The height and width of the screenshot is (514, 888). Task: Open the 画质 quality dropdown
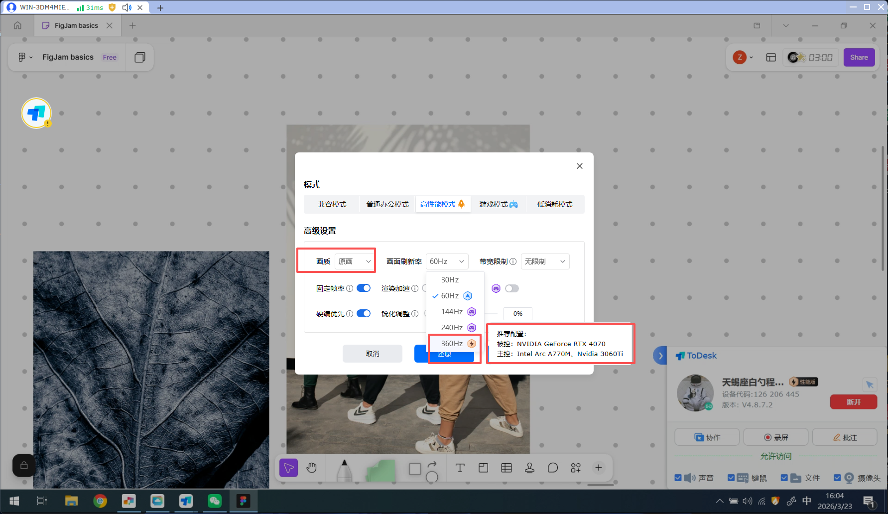355,261
